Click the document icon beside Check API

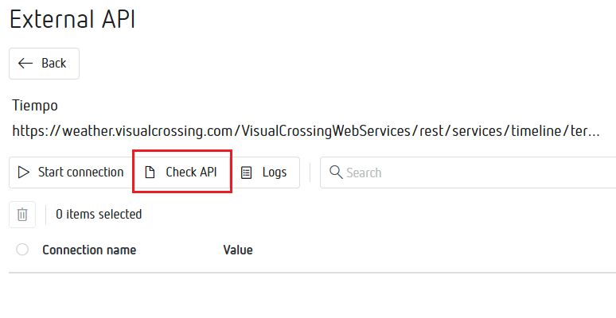(x=149, y=173)
